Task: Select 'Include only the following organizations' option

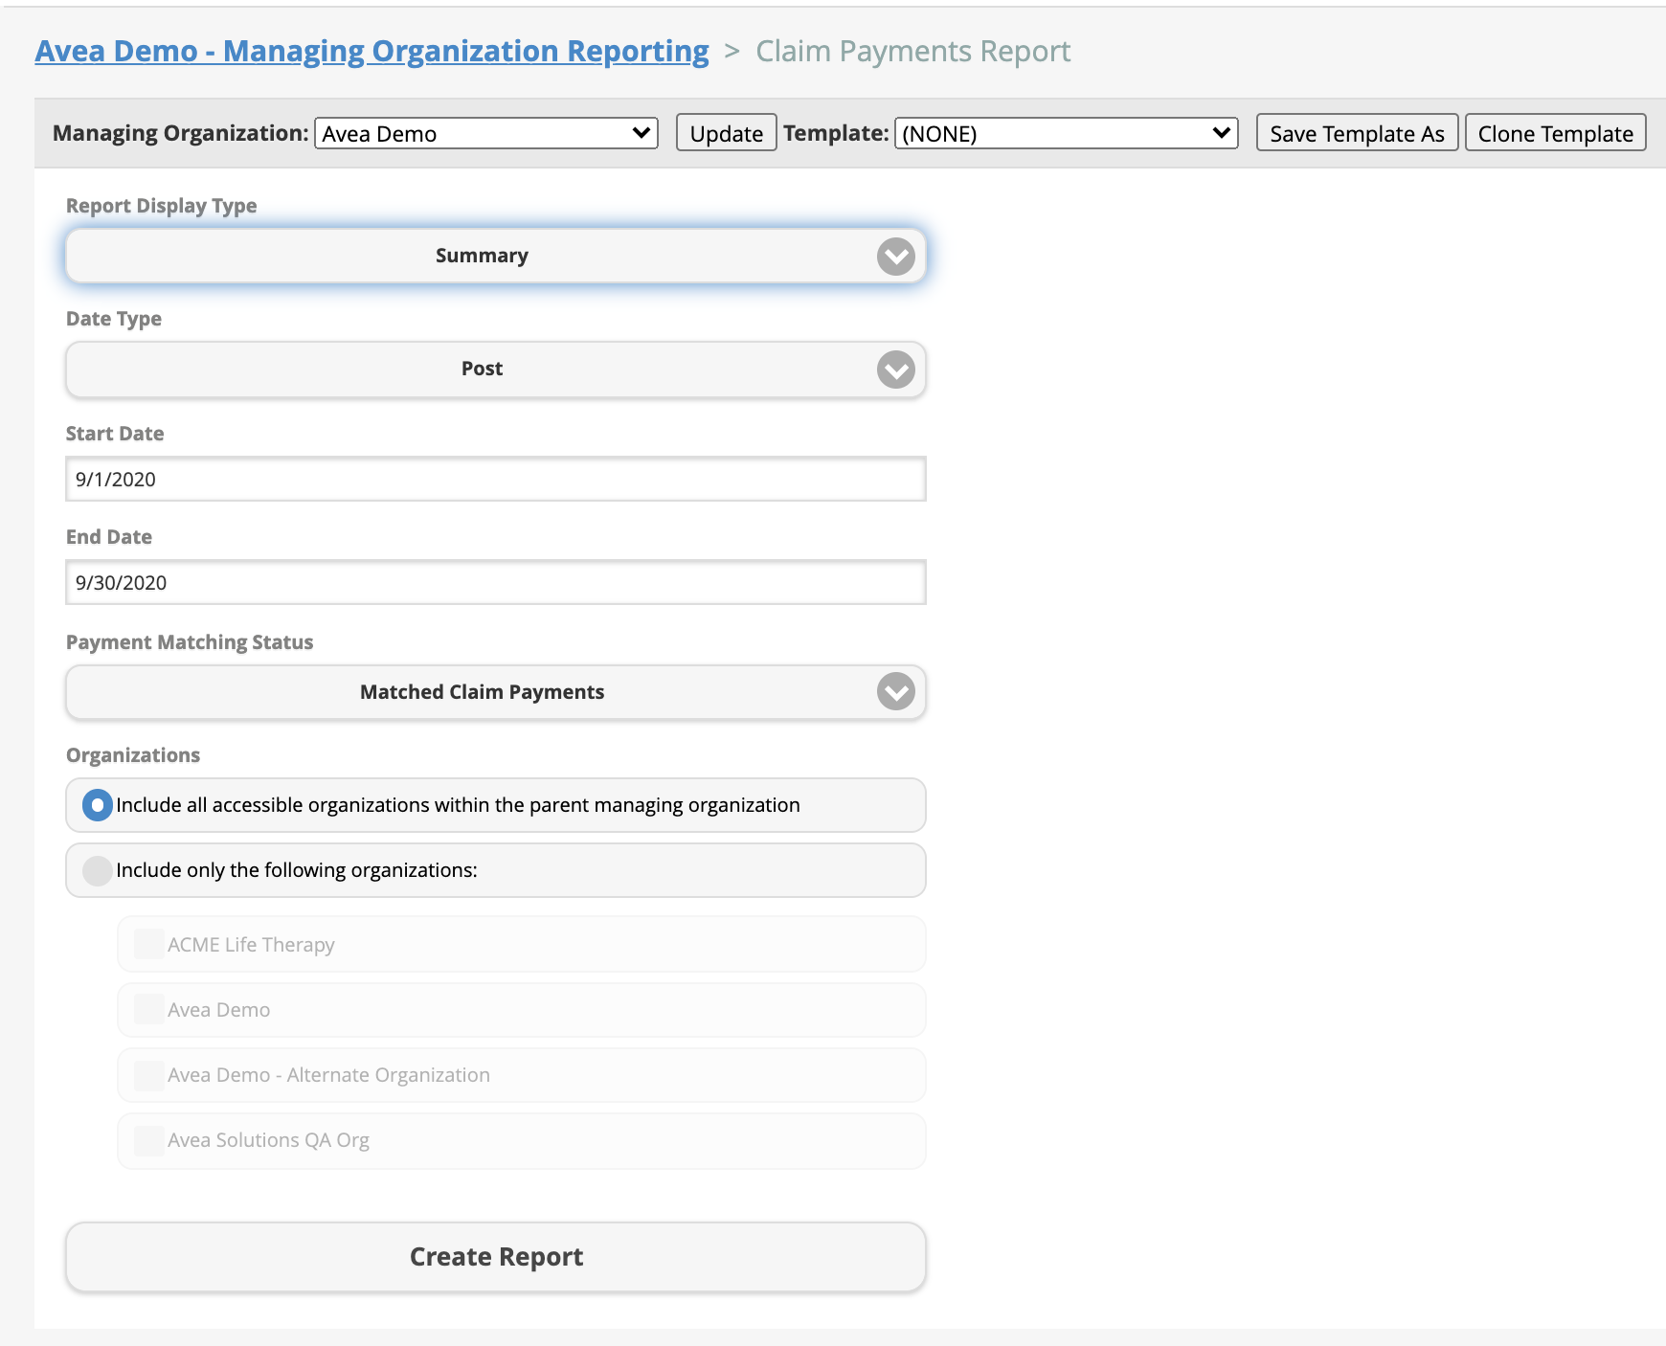Action: pyautogui.click(x=98, y=870)
